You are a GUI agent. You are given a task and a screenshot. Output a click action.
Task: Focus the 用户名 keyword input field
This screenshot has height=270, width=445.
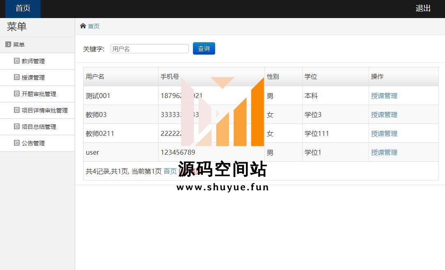pos(149,49)
